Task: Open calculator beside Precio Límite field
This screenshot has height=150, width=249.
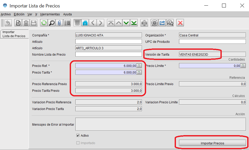Action: click(x=243, y=66)
